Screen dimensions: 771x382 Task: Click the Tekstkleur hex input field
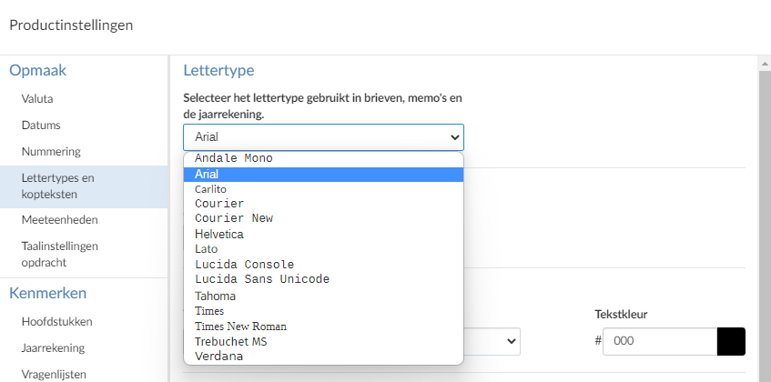[x=660, y=341]
